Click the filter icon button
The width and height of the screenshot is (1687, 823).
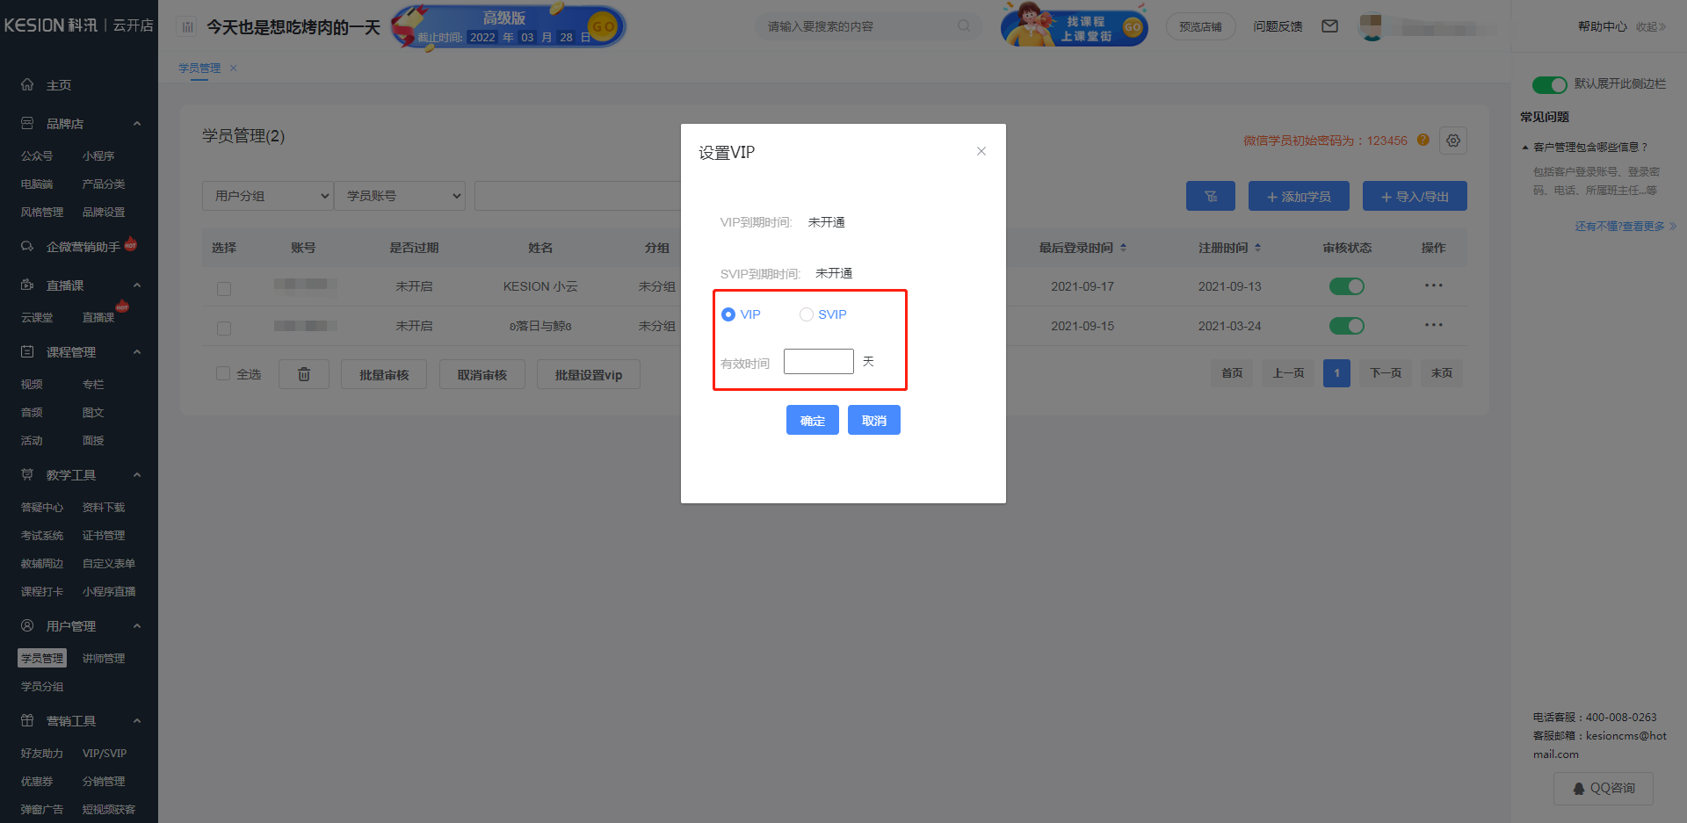coord(1211,196)
